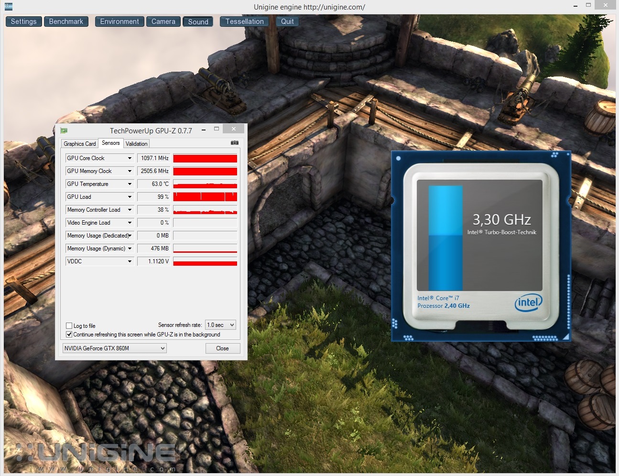The height and width of the screenshot is (476, 619).
Task: Click the Close button in GPU-Z
Action: pyautogui.click(x=222, y=348)
